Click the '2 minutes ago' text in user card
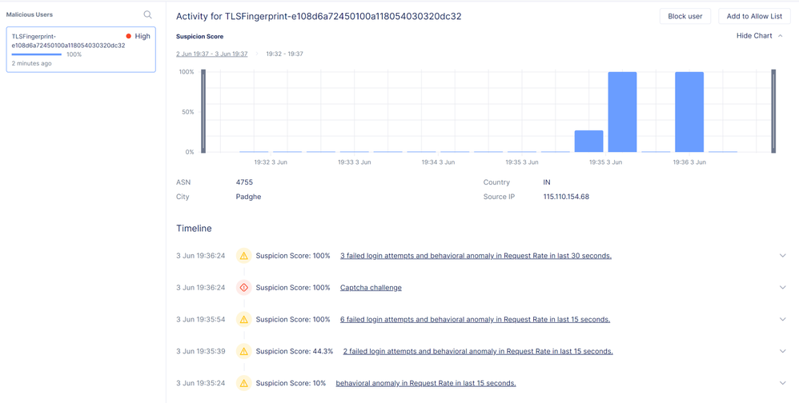This screenshot has height=403, width=799. point(31,64)
